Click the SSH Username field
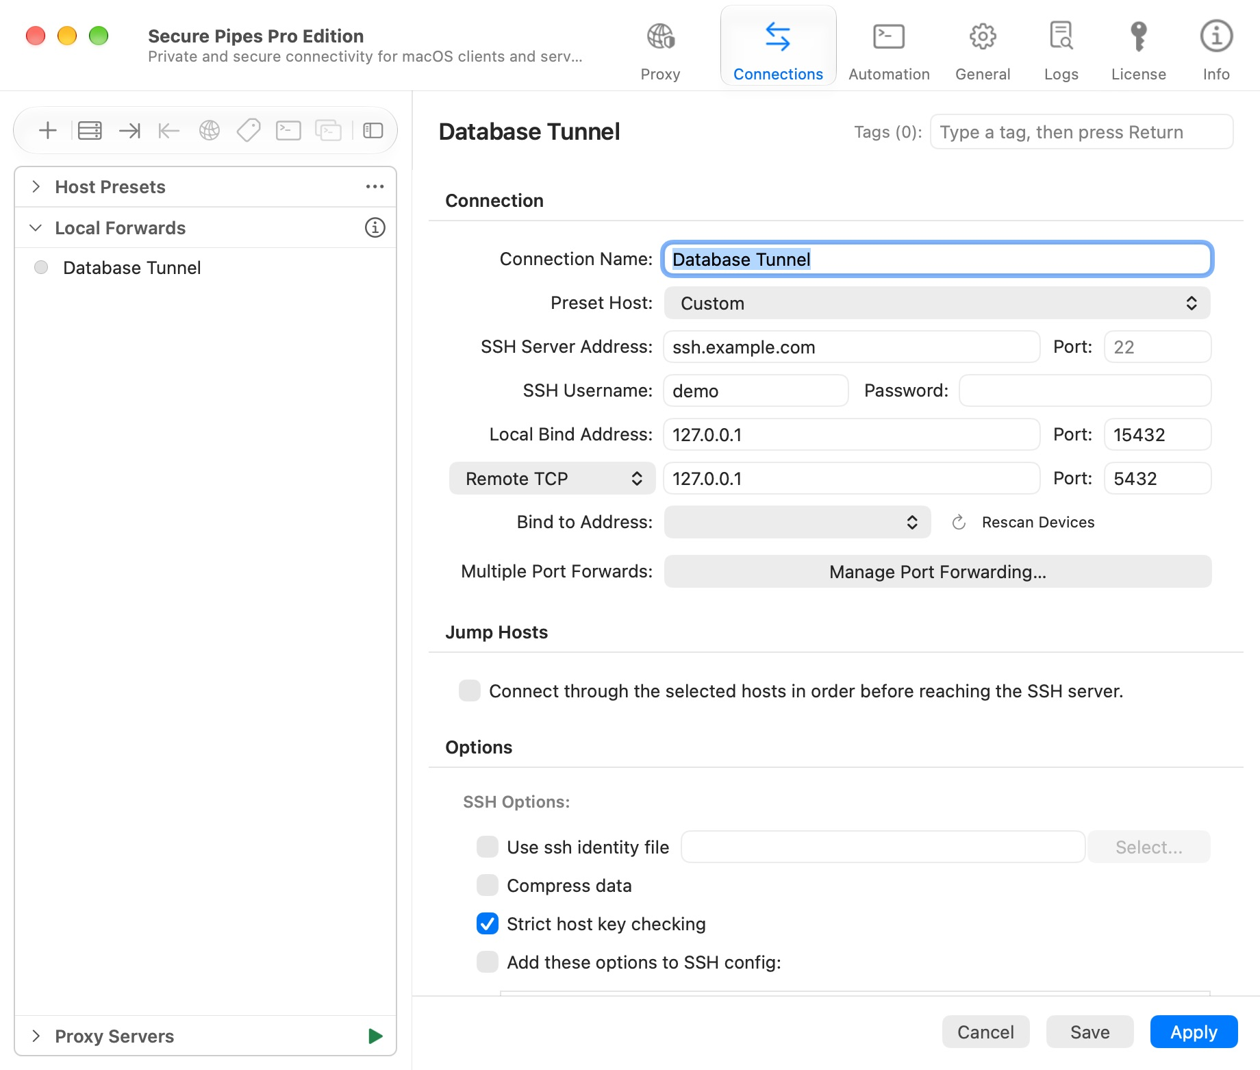 pyautogui.click(x=756, y=390)
